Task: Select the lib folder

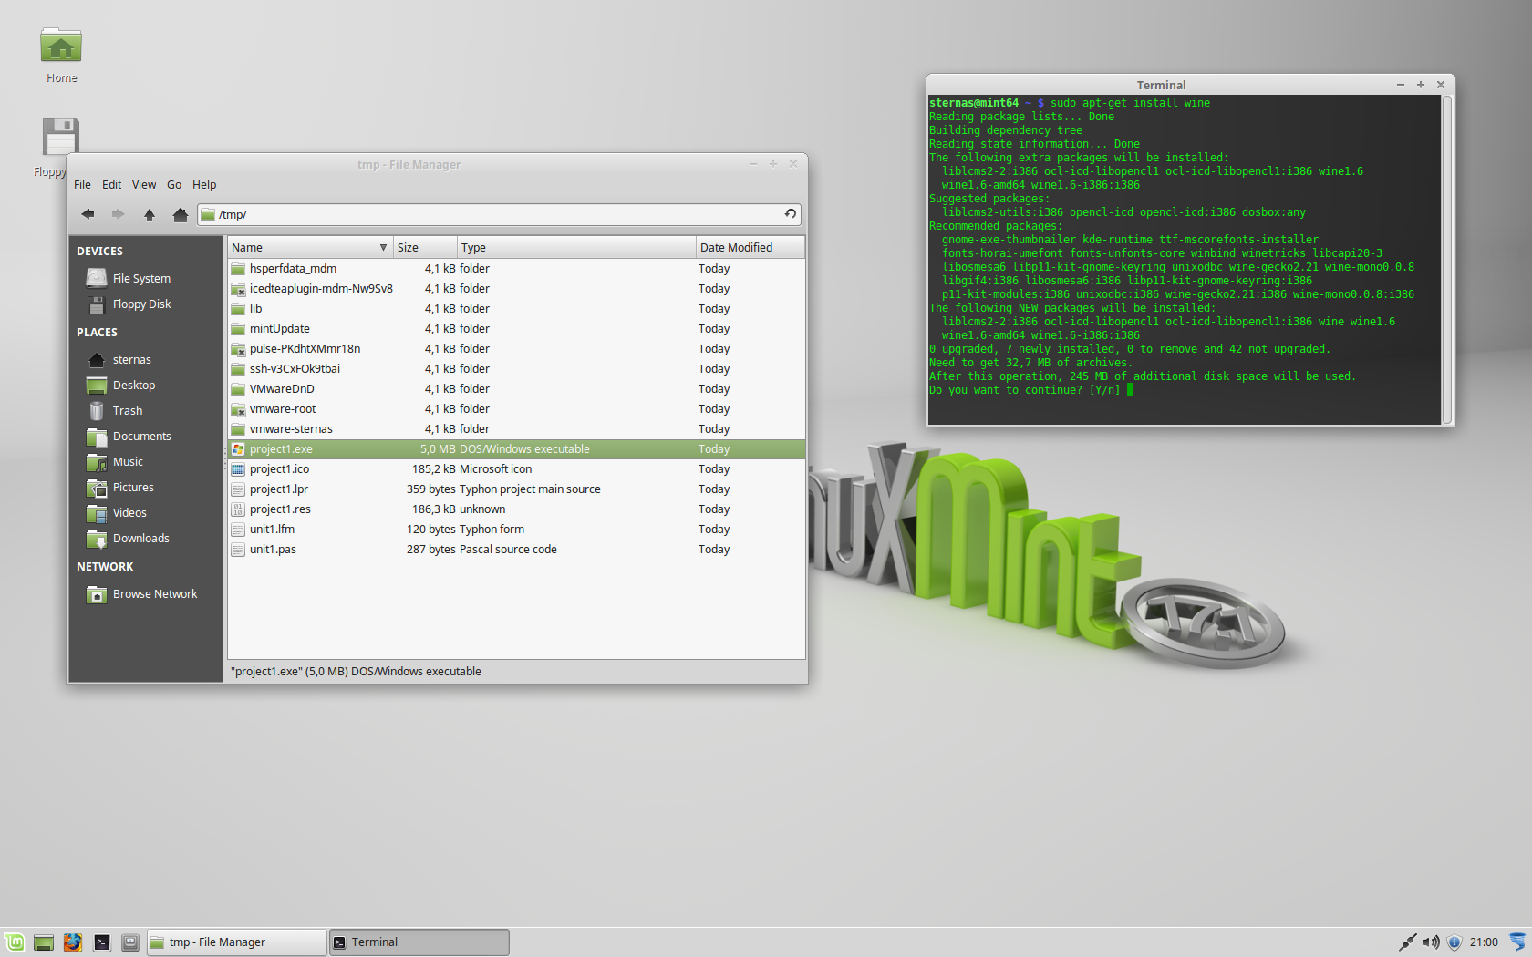Action: pos(516,308)
